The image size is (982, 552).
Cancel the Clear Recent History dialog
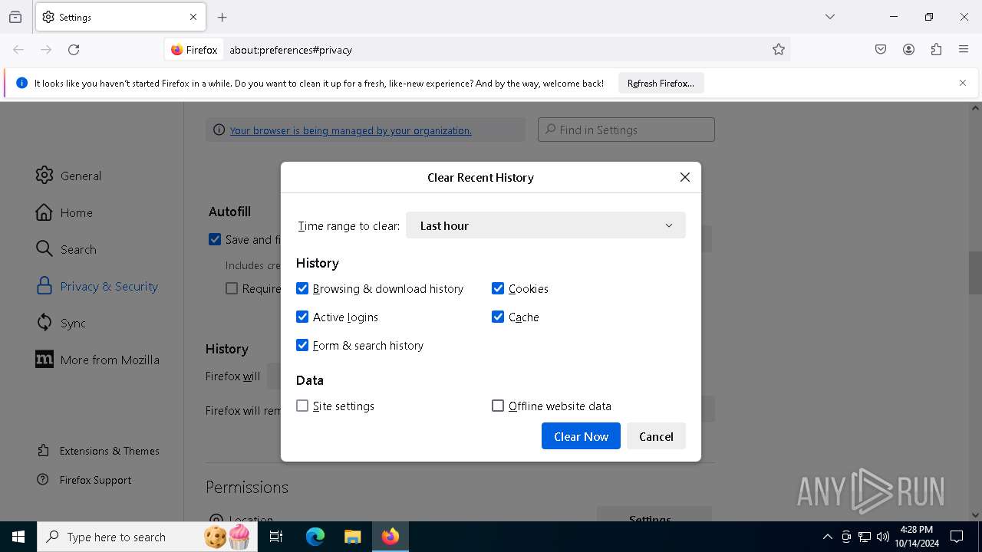[x=656, y=436]
